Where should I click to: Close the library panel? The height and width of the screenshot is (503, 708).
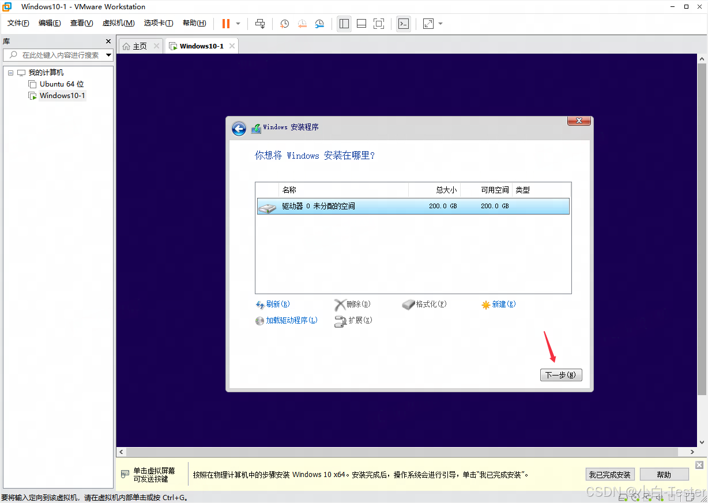click(x=108, y=42)
